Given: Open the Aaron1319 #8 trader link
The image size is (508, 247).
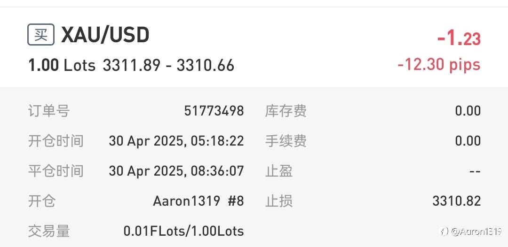Looking at the screenshot, I should coord(198,201).
